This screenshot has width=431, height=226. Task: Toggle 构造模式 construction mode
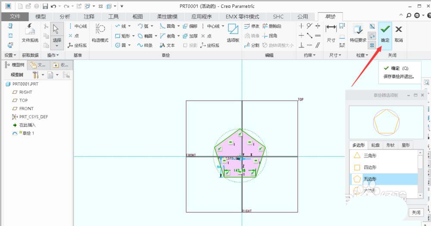(x=100, y=33)
